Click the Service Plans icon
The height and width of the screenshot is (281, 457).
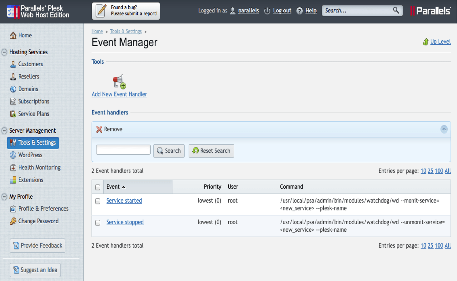tap(13, 114)
